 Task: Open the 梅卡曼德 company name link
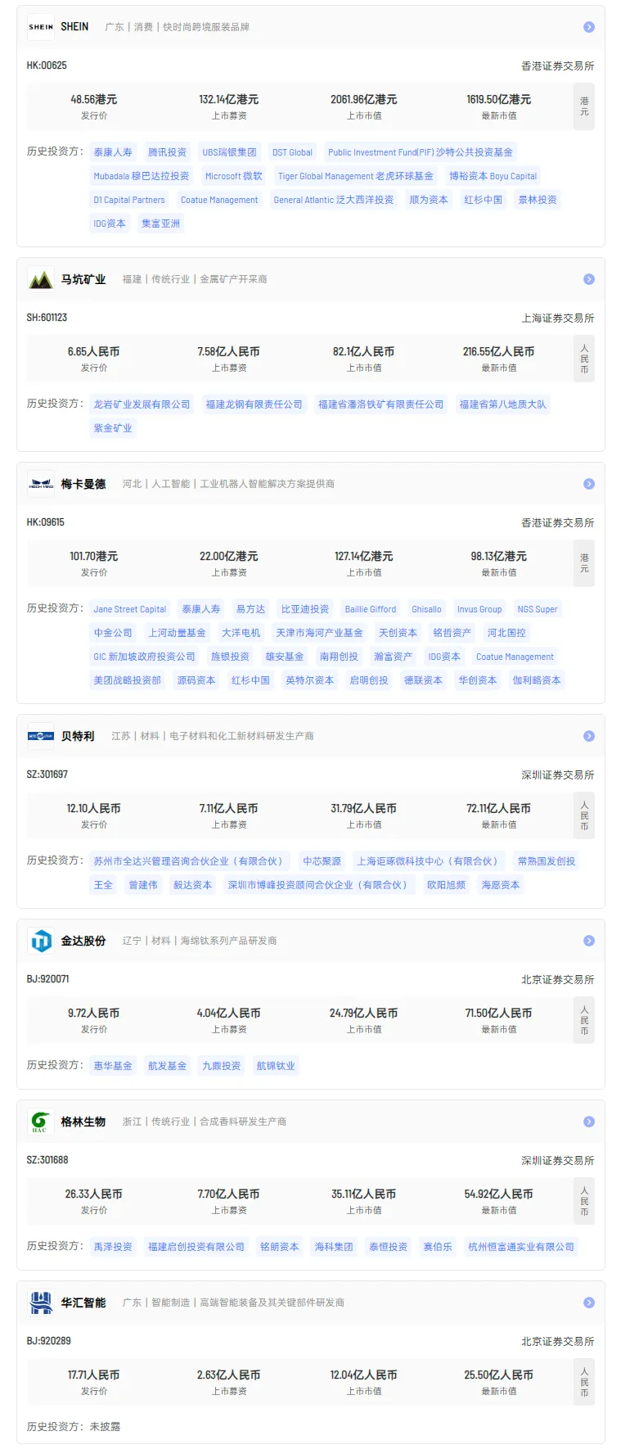83,484
